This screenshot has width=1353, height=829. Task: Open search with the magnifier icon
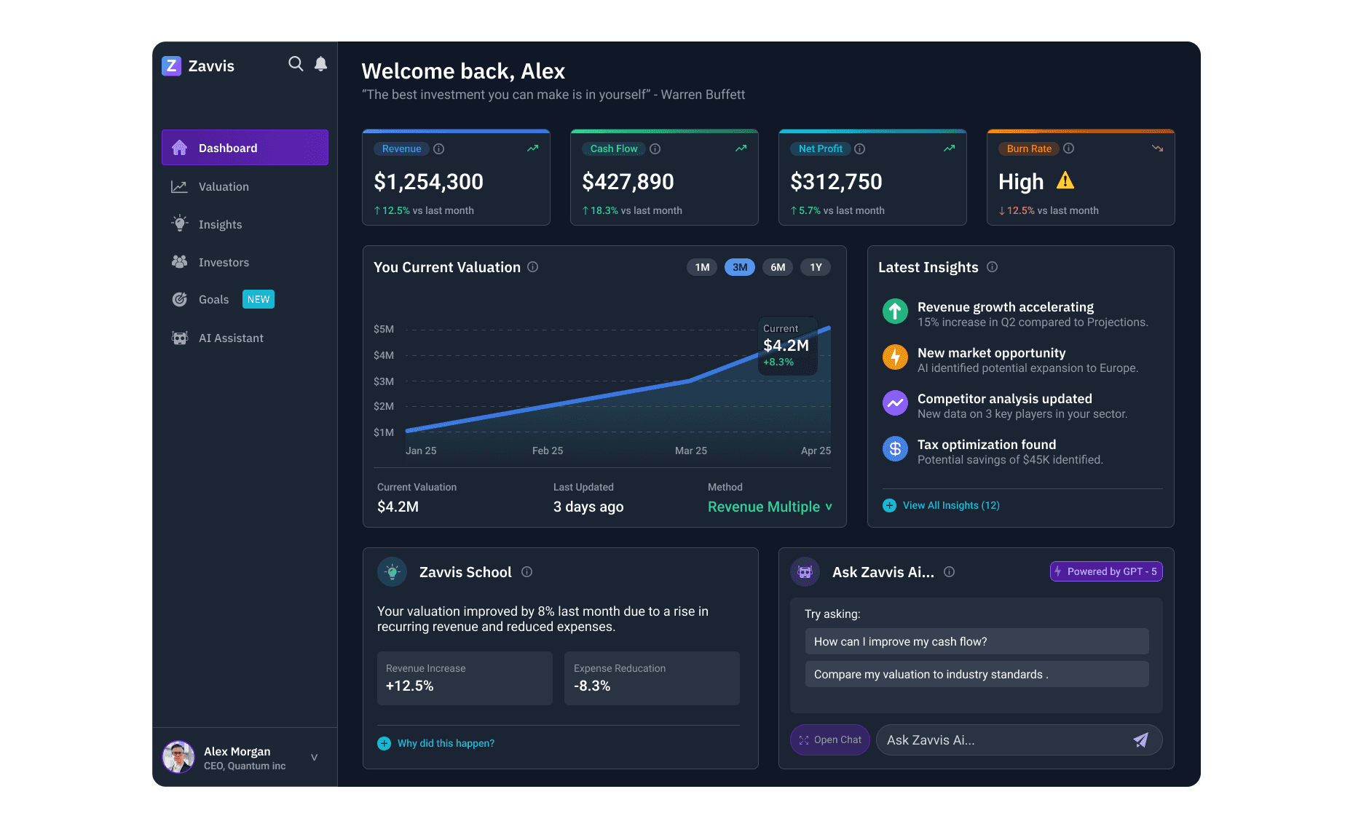[296, 64]
